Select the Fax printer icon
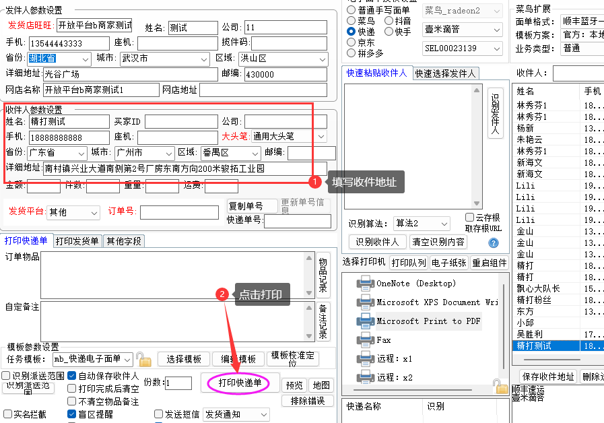Image resolution: width=604 pixels, height=423 pixels. point(366,339)
